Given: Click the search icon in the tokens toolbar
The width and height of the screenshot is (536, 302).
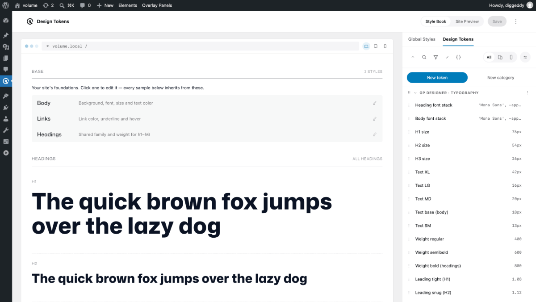Looking at the screenshot, I should click(x=424, y=57).
